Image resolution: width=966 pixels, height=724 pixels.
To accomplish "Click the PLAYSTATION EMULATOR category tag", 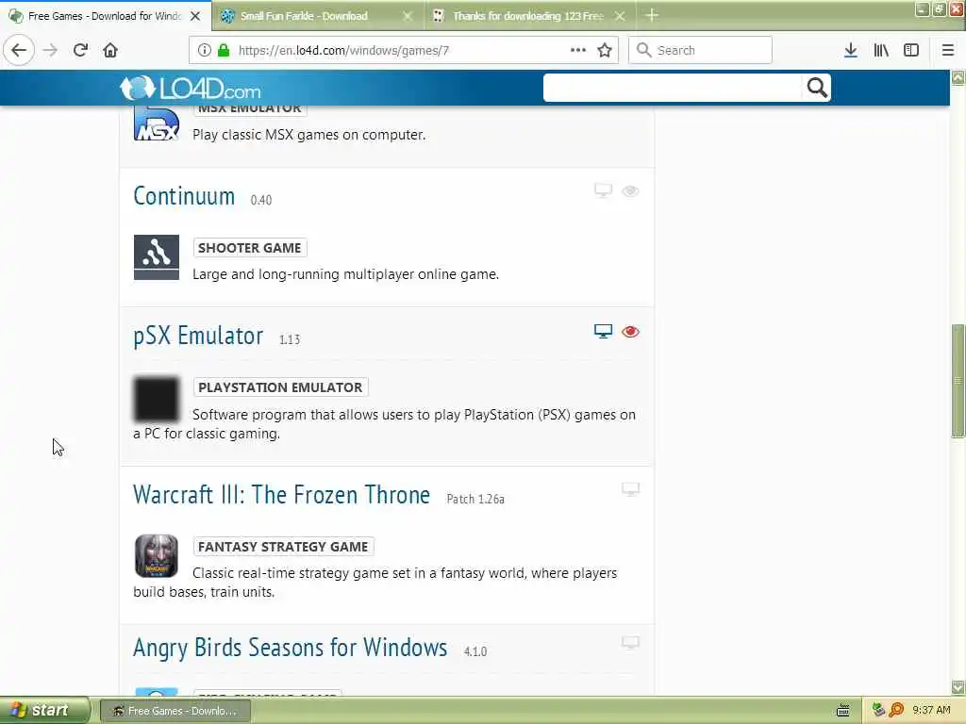I will 280,387.
